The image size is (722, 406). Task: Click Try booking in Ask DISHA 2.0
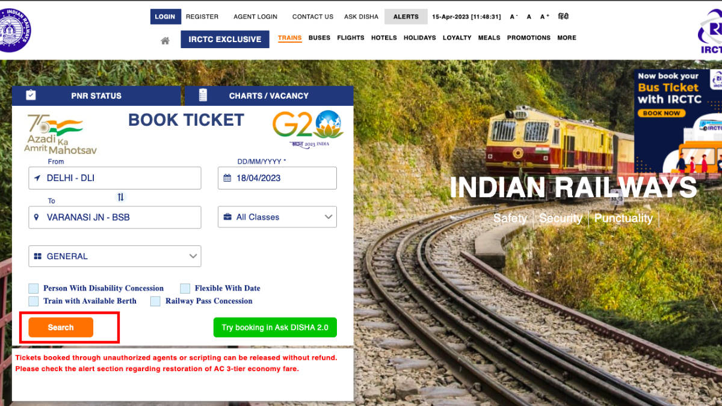[x=275, y=328]
